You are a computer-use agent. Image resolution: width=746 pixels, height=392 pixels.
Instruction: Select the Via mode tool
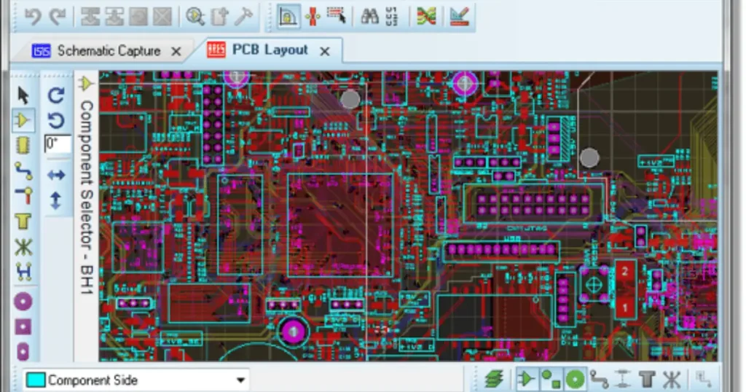pos(23,195)
